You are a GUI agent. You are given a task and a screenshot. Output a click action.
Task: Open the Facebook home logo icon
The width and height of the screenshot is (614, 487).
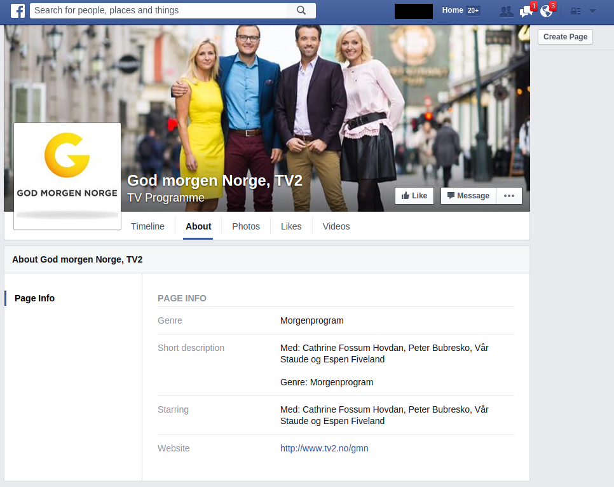[x=18, y=11]
